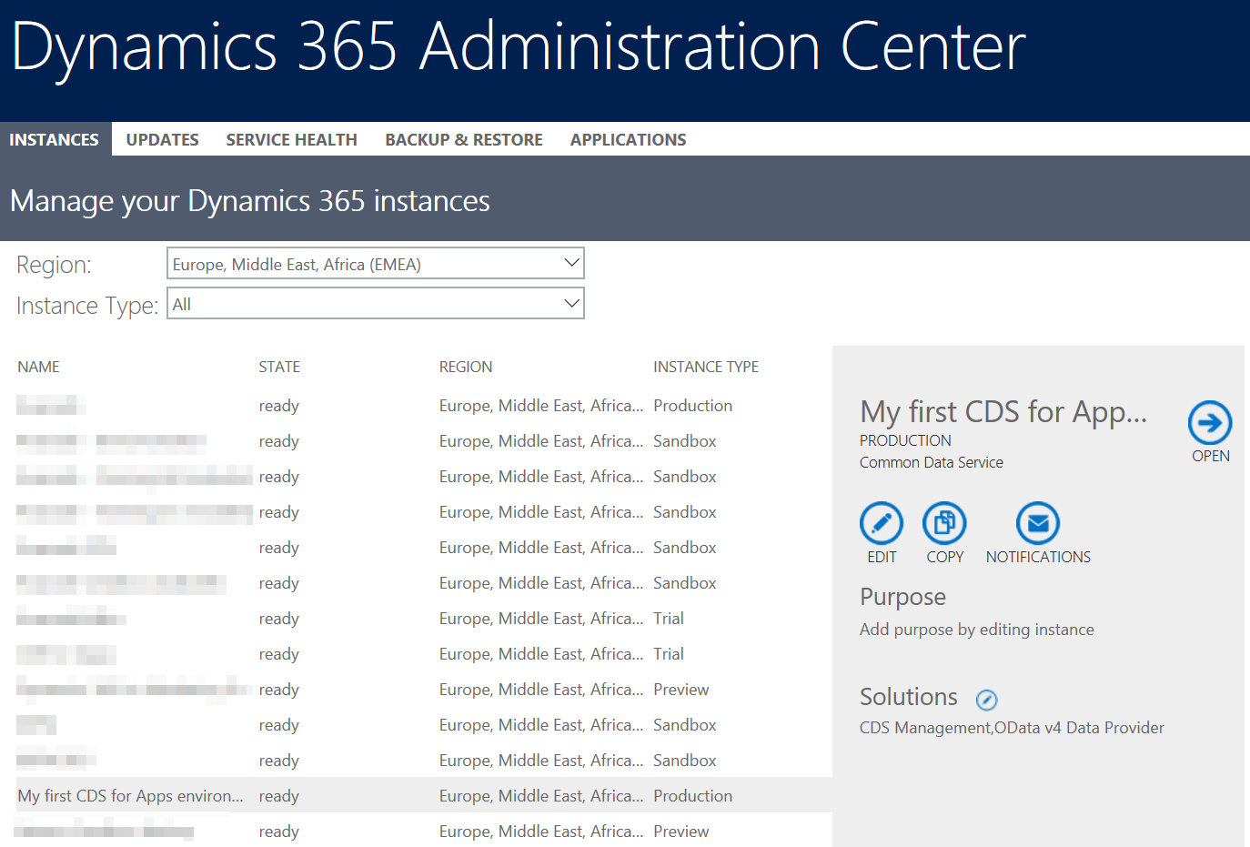Click the Edit pencil icon
Image resolution: width=1250 pixels, height=847 pixels.
881,523
